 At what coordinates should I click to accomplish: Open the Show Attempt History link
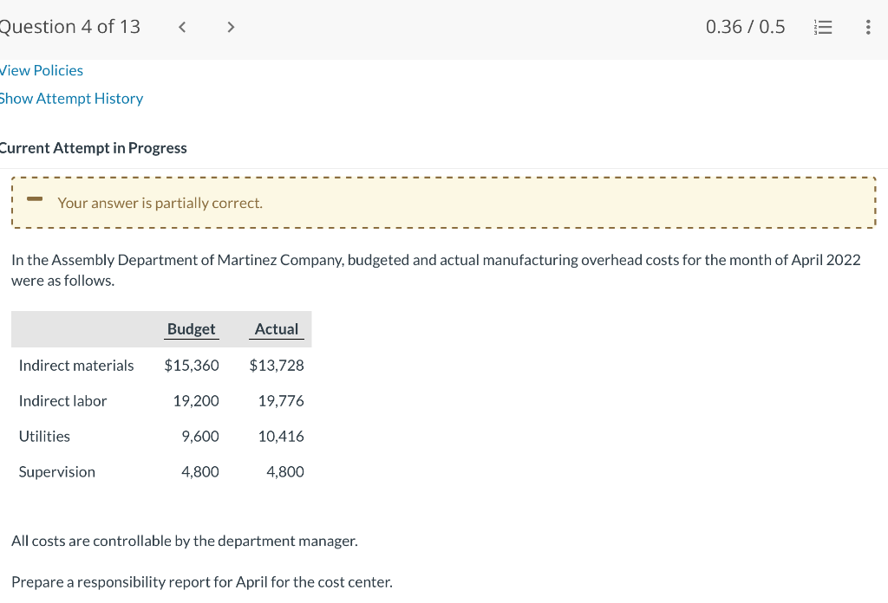point(71,99)
